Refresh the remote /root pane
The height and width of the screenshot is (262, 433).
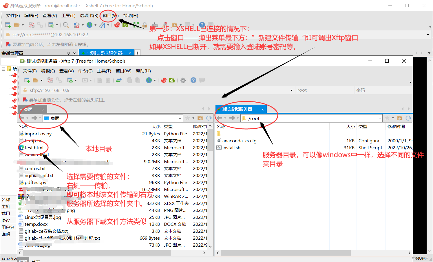(x=408, y=118)
